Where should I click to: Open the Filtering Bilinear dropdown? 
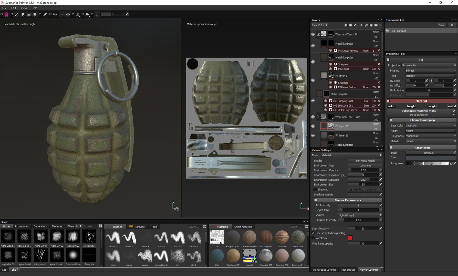tap(431, 71)
